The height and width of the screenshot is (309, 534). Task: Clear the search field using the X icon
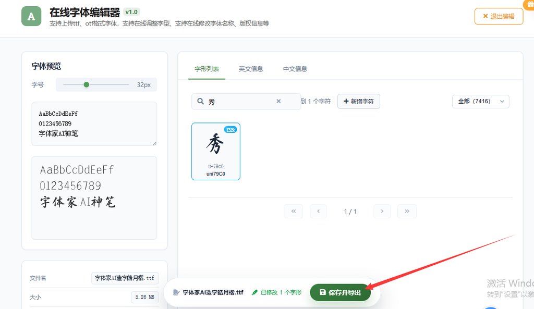tap(278, 101)
